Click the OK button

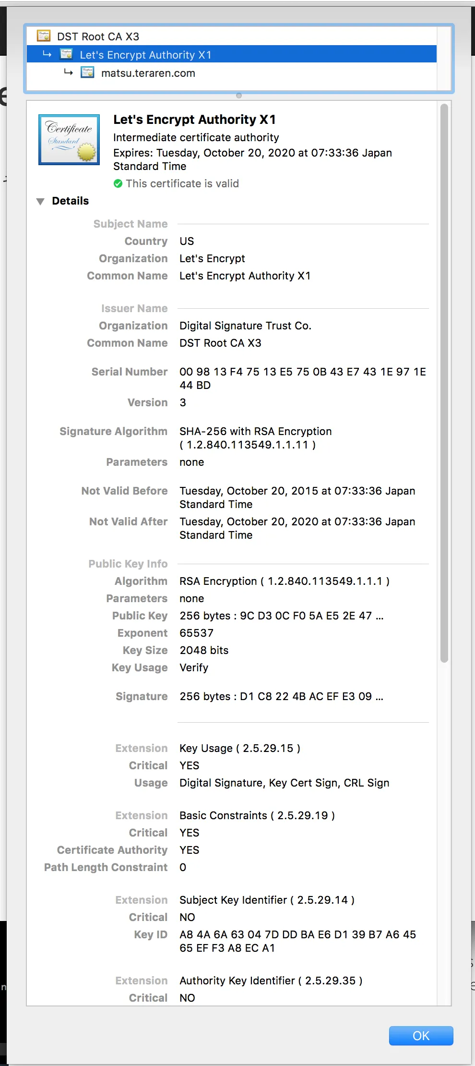tap(421, 1035)
